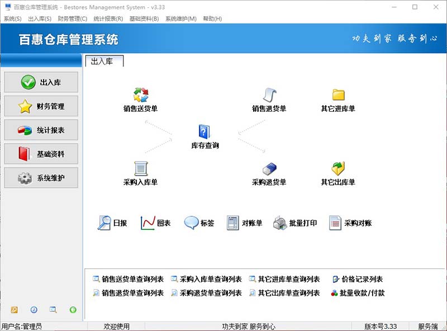Click the 日报 magnifier icon
This screenshot has height=331, width=447.
click(x=104, y=223)
